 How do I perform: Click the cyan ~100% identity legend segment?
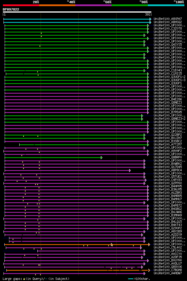coord(166,5)
